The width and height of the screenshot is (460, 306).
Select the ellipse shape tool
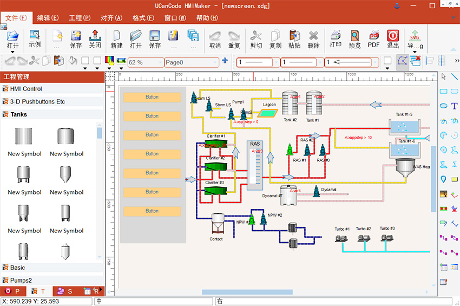pos(444,106)
